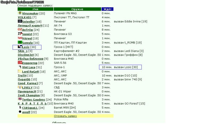Click weapon 'СВД' in LIVELY row

[x=57, y=87]
